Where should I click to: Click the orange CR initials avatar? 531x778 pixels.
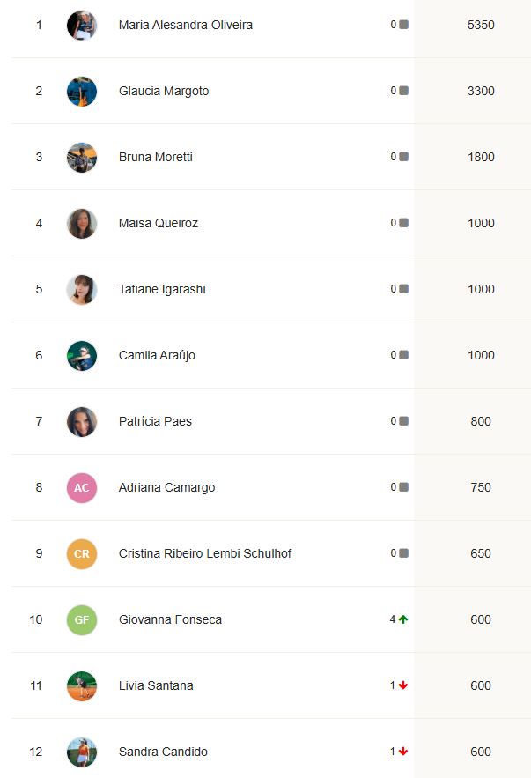(x=82, y=553)
